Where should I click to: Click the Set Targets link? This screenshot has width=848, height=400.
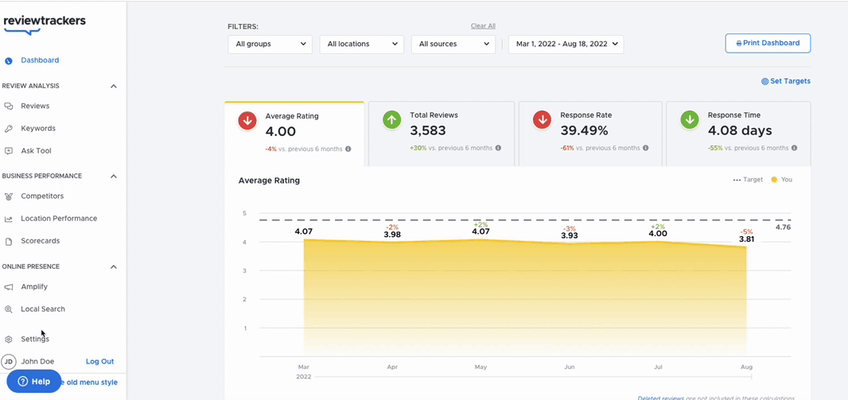(x=786, y=81)
